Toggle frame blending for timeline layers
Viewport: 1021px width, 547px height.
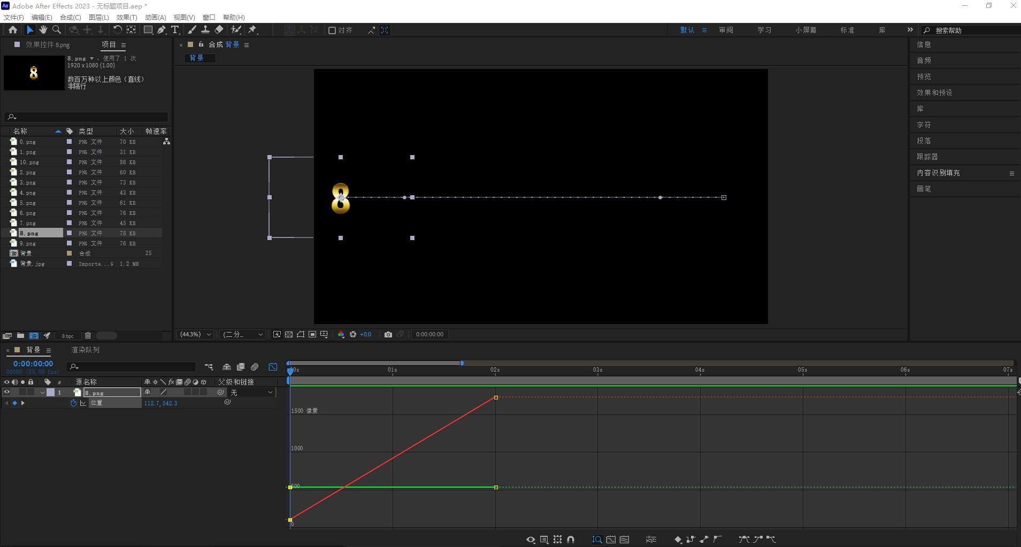pyautogui.click(x=241, y=367)
